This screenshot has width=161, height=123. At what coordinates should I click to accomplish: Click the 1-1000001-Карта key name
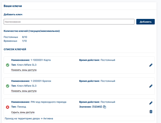pyautogui.click(x=41, y=60)
